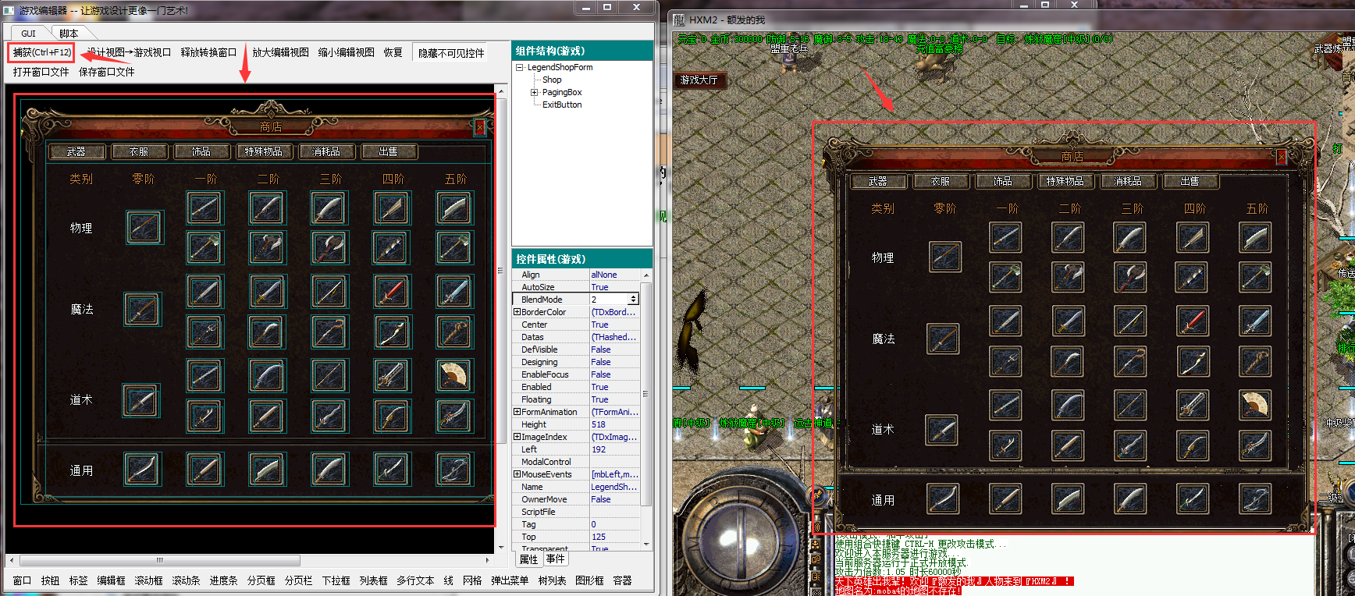This screenshot has width=1355, height=596.
Task: Click 保存窗口文件
Action: (x=107, y=72)
